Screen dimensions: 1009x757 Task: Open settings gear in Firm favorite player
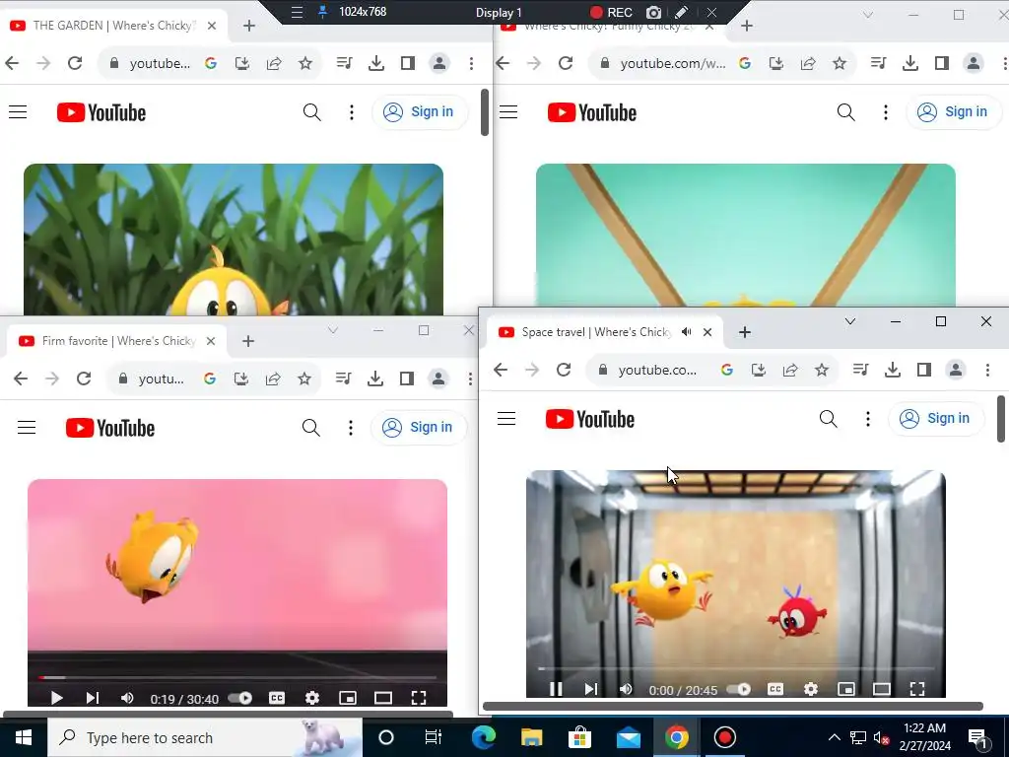[x=312, y=698]
